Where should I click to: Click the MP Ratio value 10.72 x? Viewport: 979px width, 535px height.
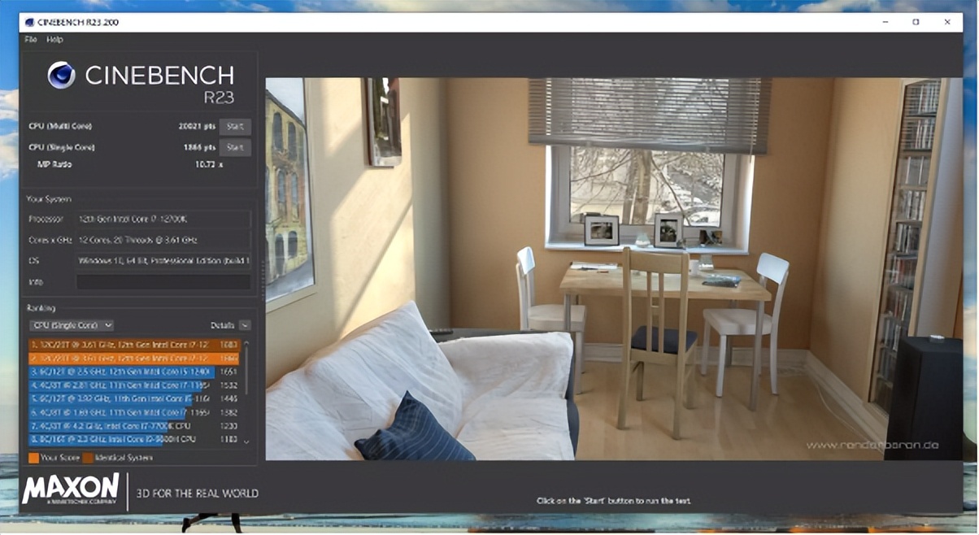(x=209, y=163)
